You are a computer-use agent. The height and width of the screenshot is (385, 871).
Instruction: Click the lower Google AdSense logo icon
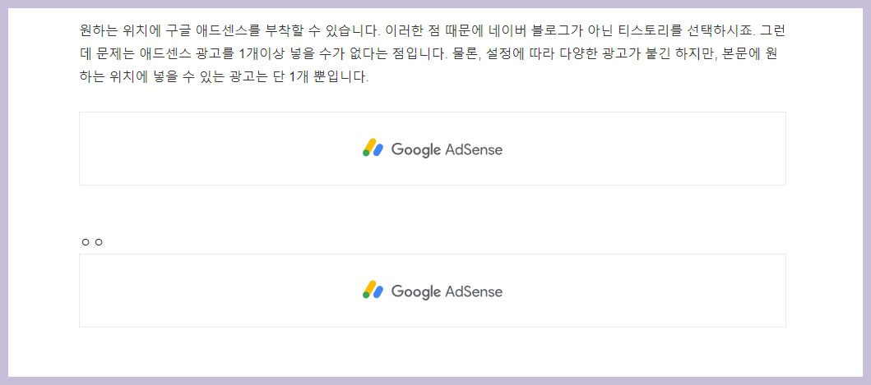click(373, 290)
